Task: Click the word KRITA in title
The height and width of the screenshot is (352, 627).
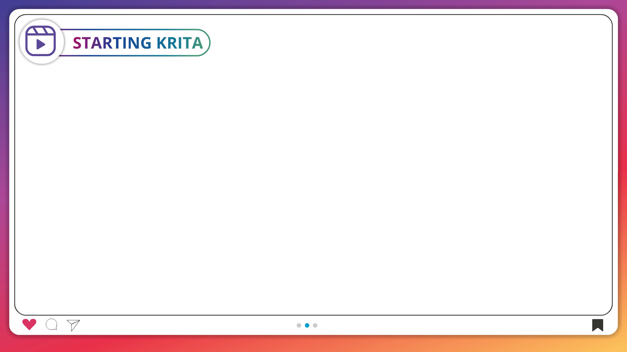Action: coord(180,43)
